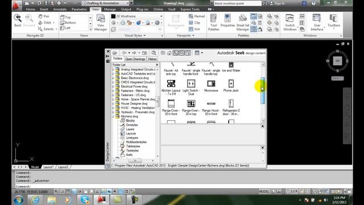Select Top view in Views list

coord(65,17)
